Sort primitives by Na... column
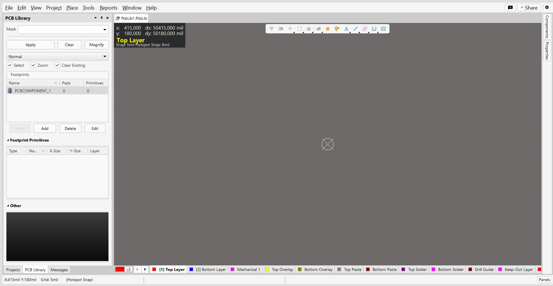The image size is (553, 286). [x=37, y=151]
